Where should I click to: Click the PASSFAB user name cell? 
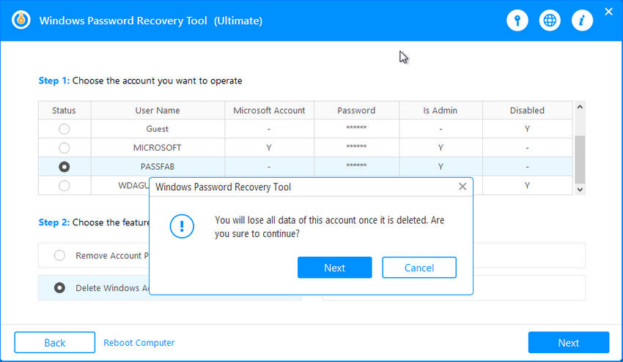tap(158, 167)
